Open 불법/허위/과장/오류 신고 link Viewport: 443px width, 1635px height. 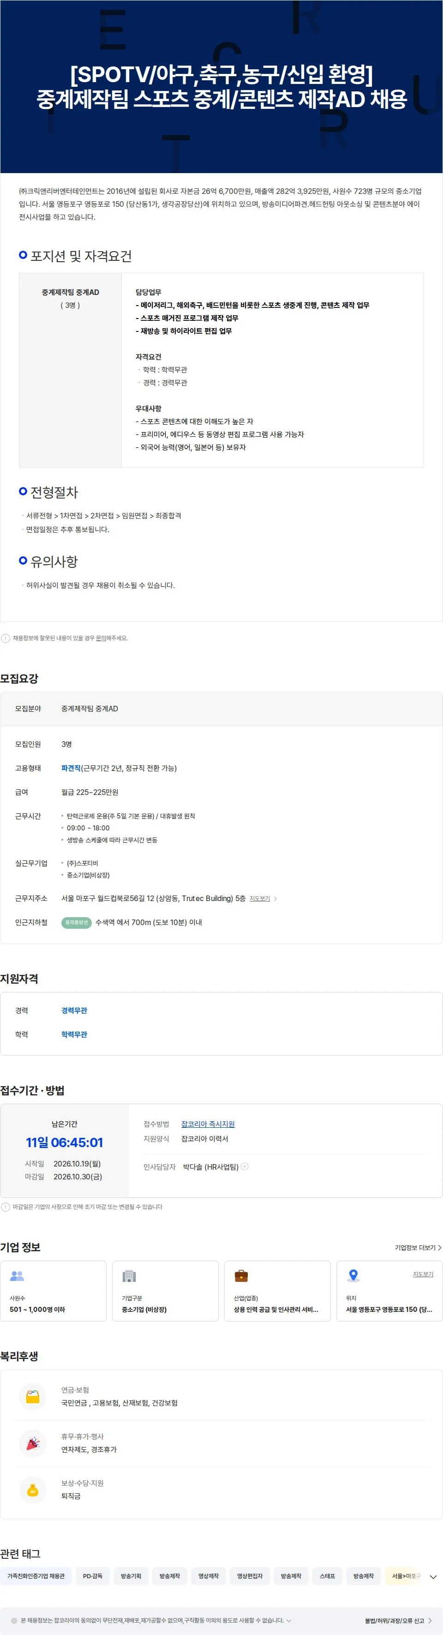(x=398, y=1621)
